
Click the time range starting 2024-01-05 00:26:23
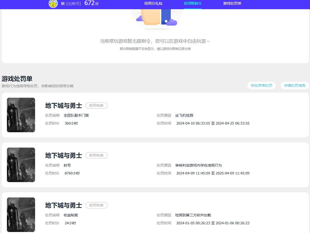(x=213, y=223)
